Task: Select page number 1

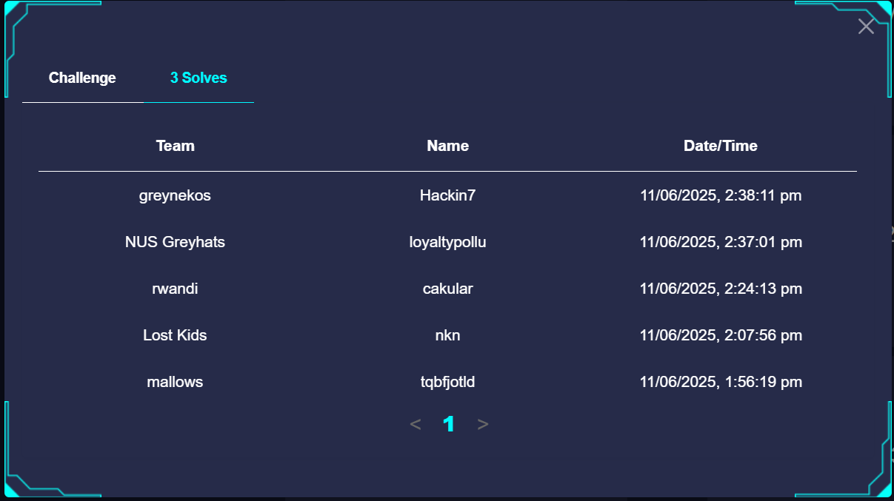Action: [449, 424]
